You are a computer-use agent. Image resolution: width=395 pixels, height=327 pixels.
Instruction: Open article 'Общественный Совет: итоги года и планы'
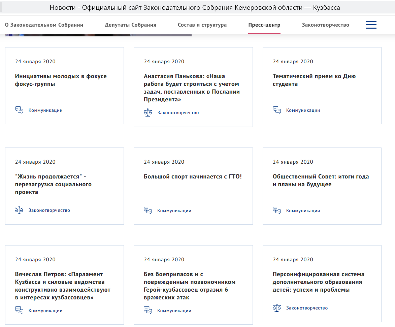pyautogui.click(x=321, y=181)
